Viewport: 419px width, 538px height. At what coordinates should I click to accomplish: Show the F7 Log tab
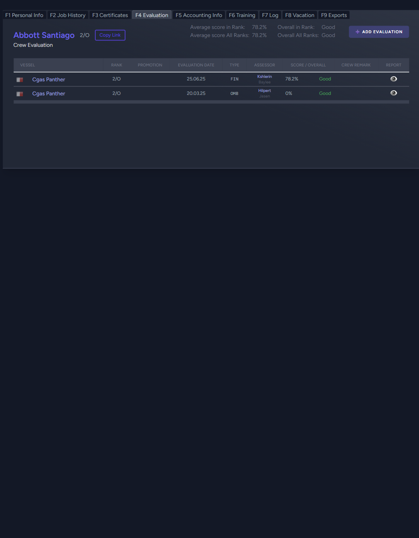pyautogui.click(x=270, y=15)
